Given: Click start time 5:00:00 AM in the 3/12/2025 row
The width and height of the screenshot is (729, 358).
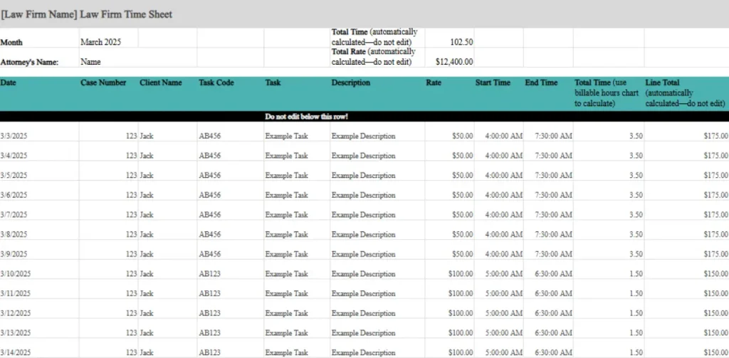Looking at the screenshot, I should pyautogui.click(x=504, y=313).
